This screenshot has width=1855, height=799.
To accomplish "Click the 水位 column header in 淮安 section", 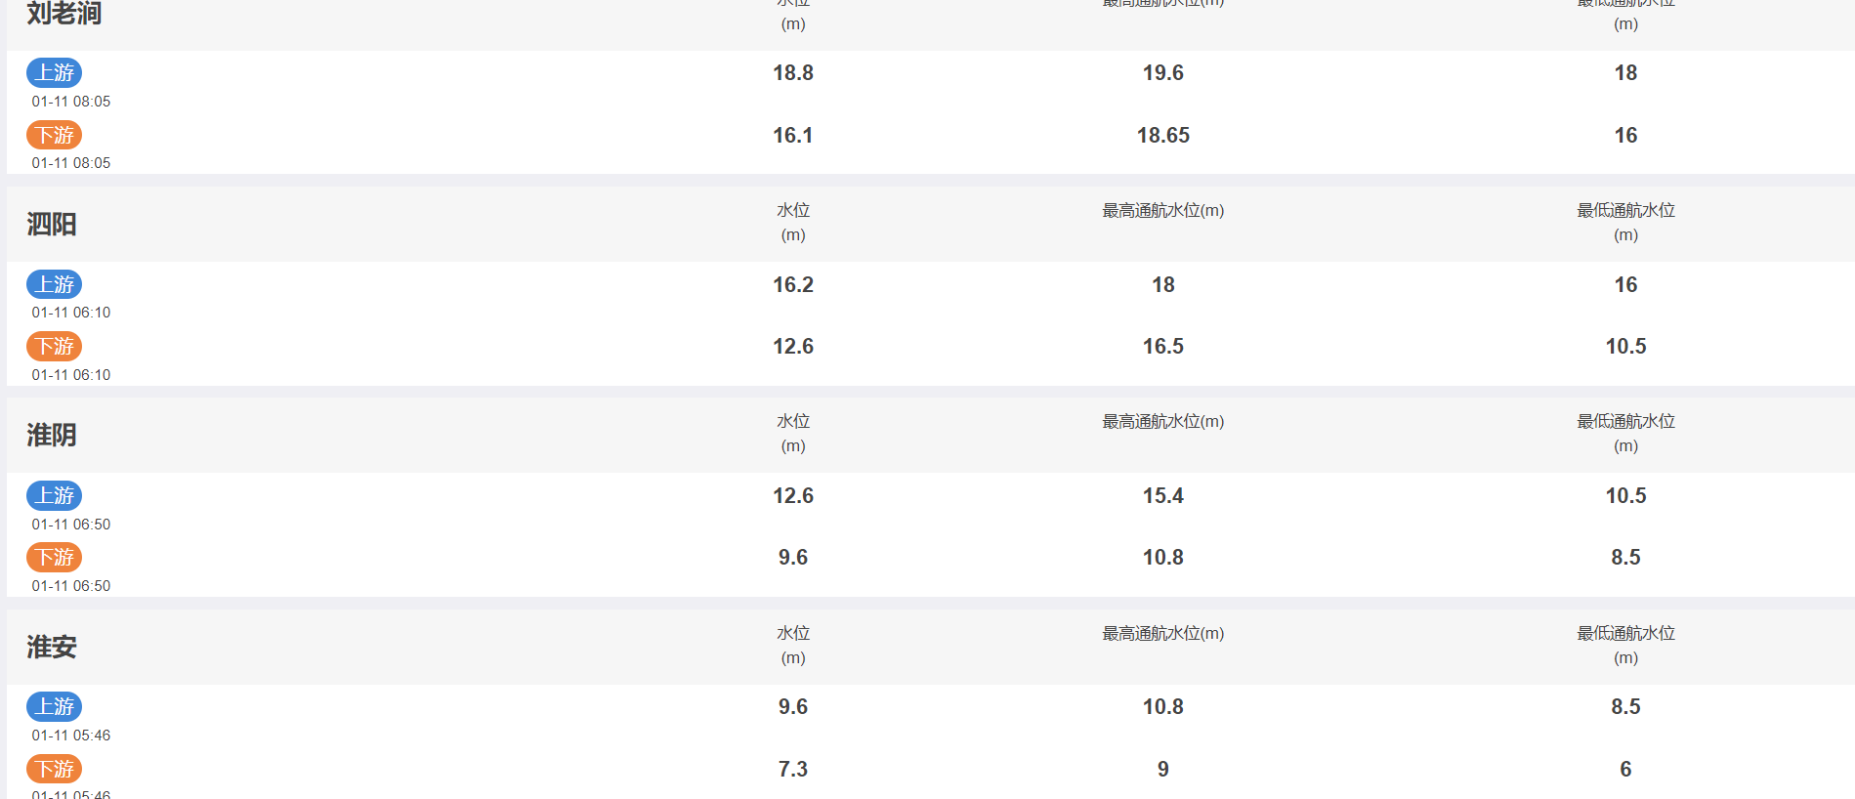I will (x=793, y=634).
